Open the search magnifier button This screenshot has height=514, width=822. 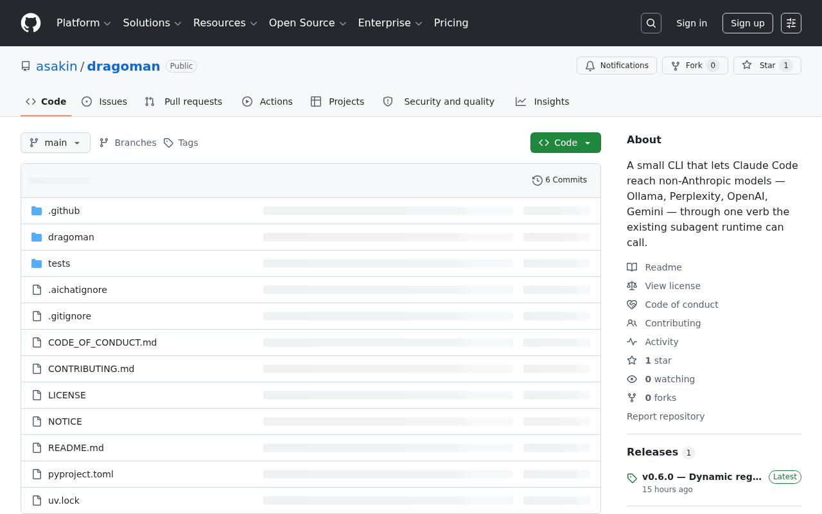(651, 23)
